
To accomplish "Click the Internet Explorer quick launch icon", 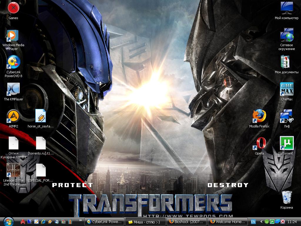I will 43,222.
